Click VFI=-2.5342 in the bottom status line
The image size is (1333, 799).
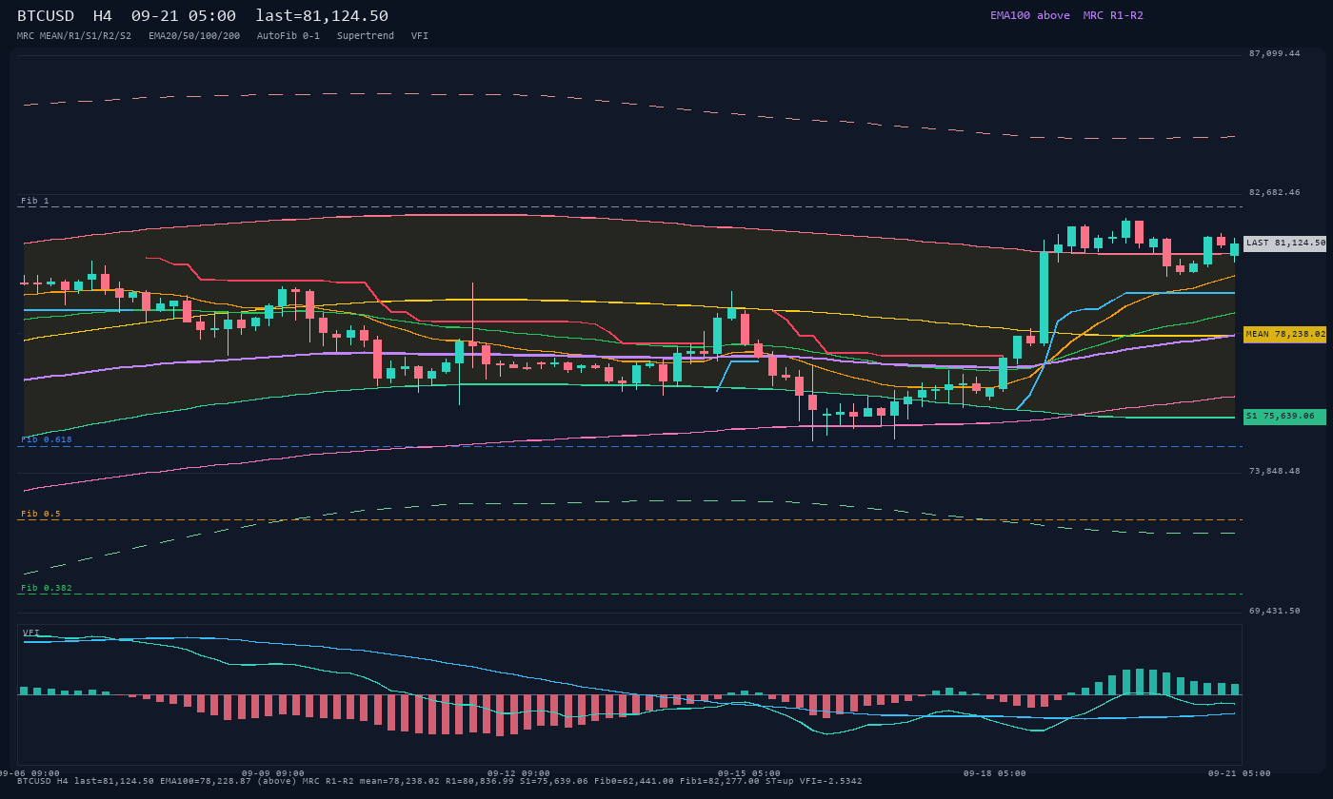[x=831, y=781]
